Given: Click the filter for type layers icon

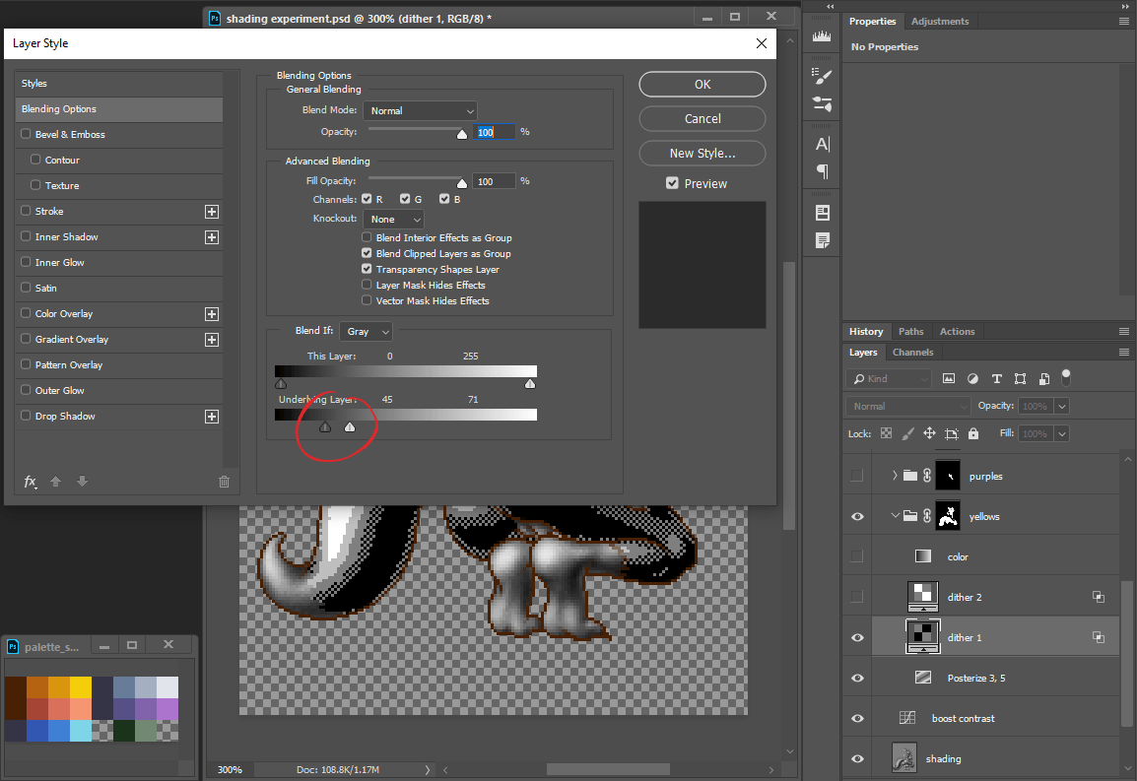Looking at the screenshot, I should point(996,378).
